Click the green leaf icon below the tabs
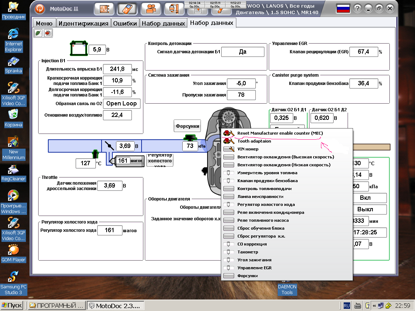415x311 pixels. (39, 33)
